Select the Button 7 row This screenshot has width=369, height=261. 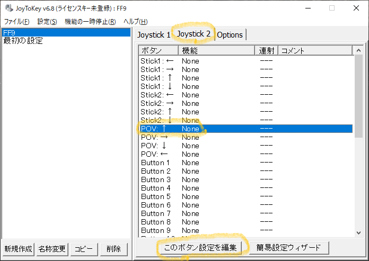tap(247, 213)
